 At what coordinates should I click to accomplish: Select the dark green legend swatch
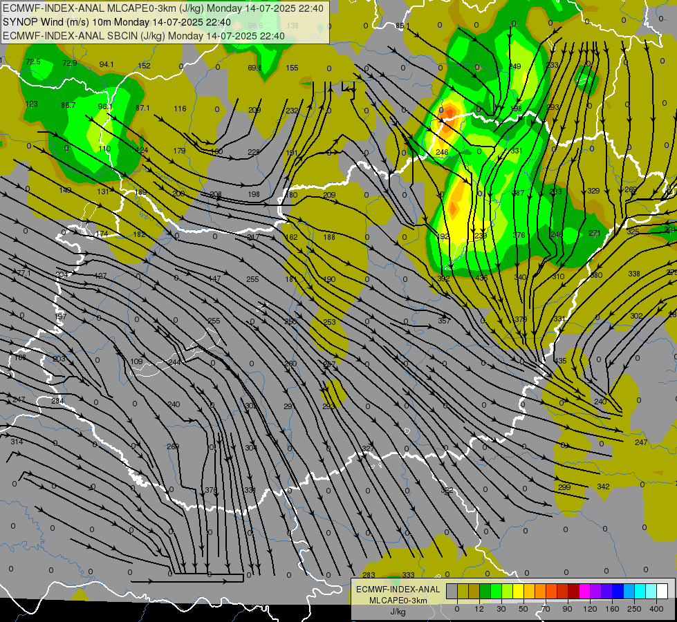coord(485,591)
